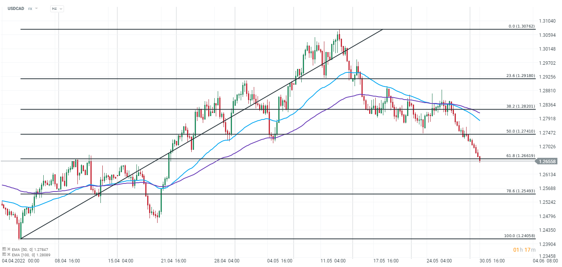Expand the USDCAD FX symbol dropdown arrow
Screen dimensions: 562x267
(x=36, y=8)
